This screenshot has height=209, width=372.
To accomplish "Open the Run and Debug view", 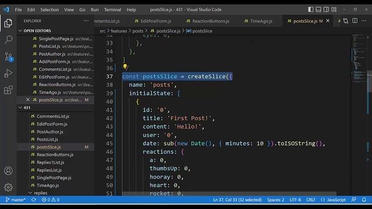I will (8, 74).
